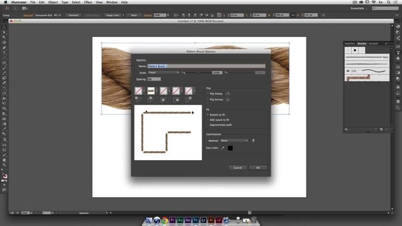Click the empty end tile box

coord(188,90)
